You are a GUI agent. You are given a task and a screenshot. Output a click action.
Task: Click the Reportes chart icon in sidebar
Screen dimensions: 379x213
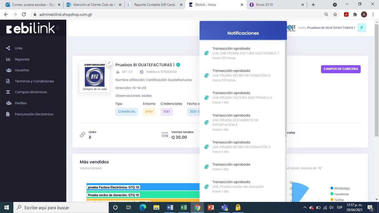8,59
